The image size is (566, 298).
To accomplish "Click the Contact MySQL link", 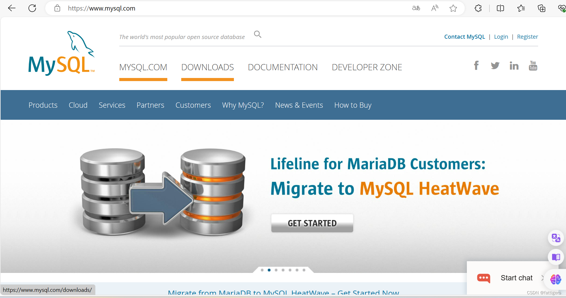I will (464, 37).
